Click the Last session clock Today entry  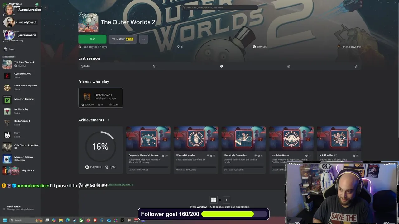pyautogui.click(x=85, y=66)
